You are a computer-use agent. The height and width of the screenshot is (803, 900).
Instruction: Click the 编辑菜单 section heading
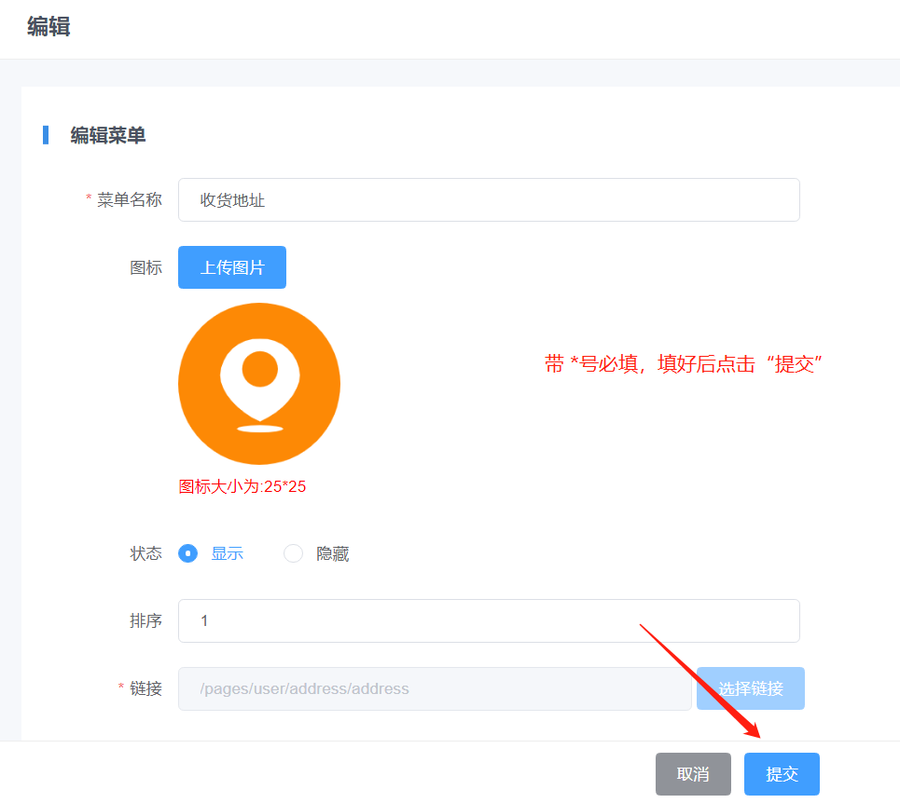pyautogui.click(x=108, y=135)
